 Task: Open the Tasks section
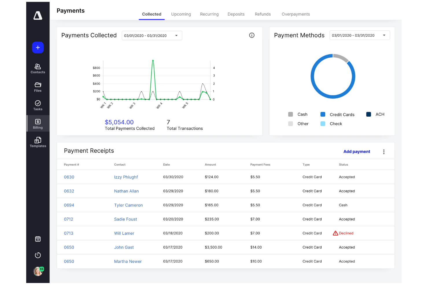pyautogui.click(x=38, y=105)
